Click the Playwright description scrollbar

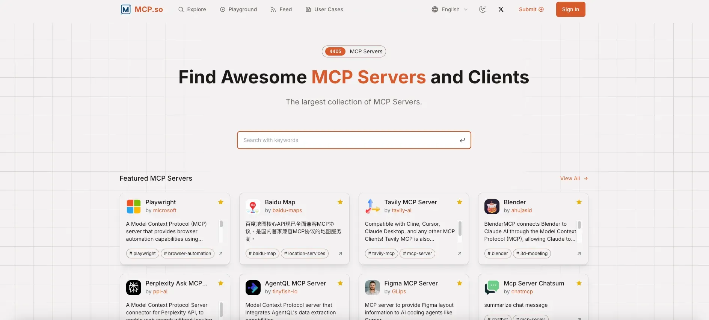221,224
